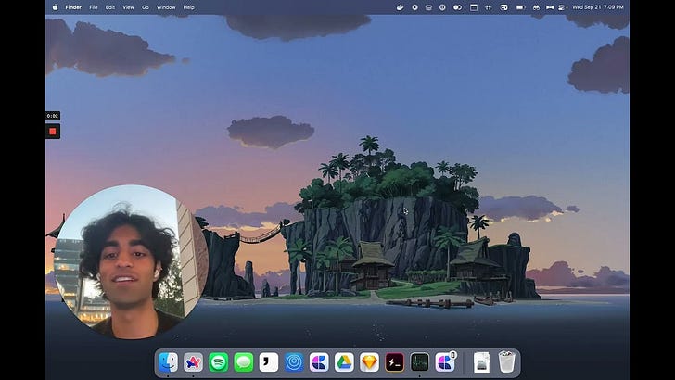
Task: Open the Apple menu
Action: click(55, 7)
